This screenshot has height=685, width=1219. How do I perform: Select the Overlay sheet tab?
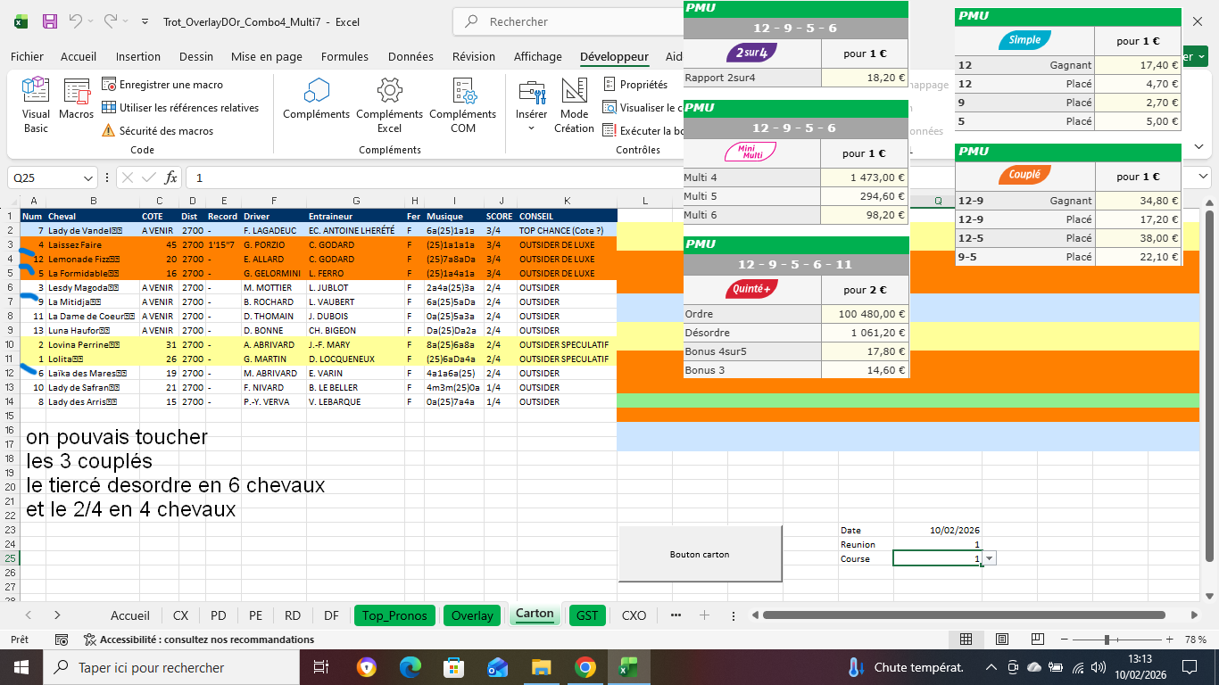472,615
